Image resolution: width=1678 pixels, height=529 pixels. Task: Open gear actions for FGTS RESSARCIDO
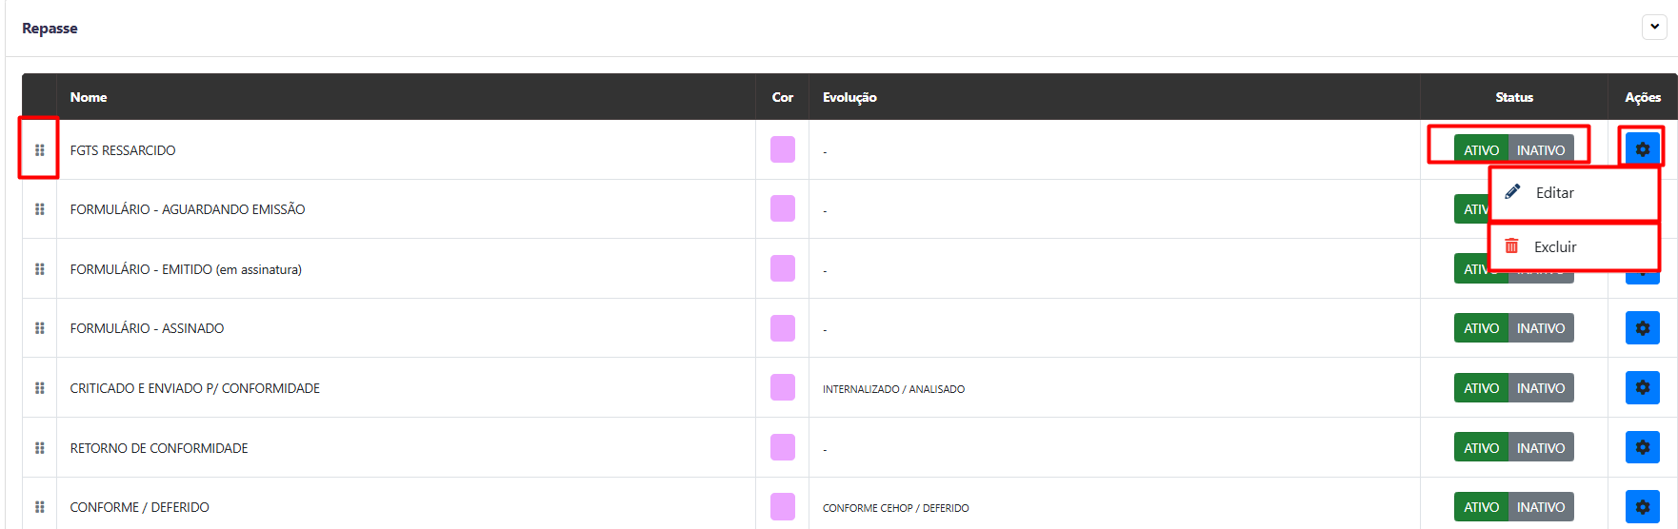click(1642, 149)
